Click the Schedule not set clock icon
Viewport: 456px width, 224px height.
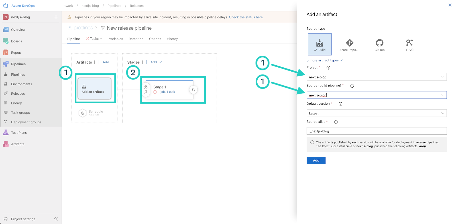83,113
